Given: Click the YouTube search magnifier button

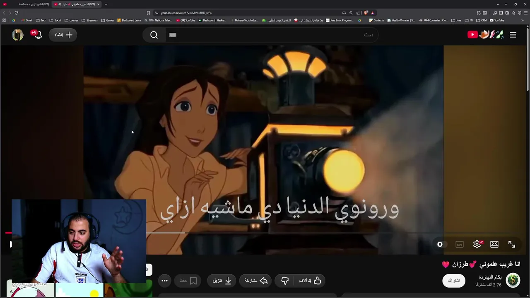Looking at the screenshot, I should [x=154, y=35].
